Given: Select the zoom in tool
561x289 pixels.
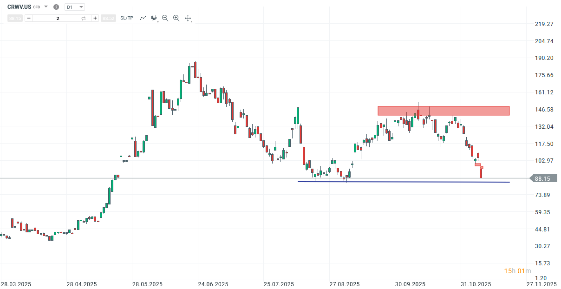Looking at the screenshot, I should coord(176,18).
